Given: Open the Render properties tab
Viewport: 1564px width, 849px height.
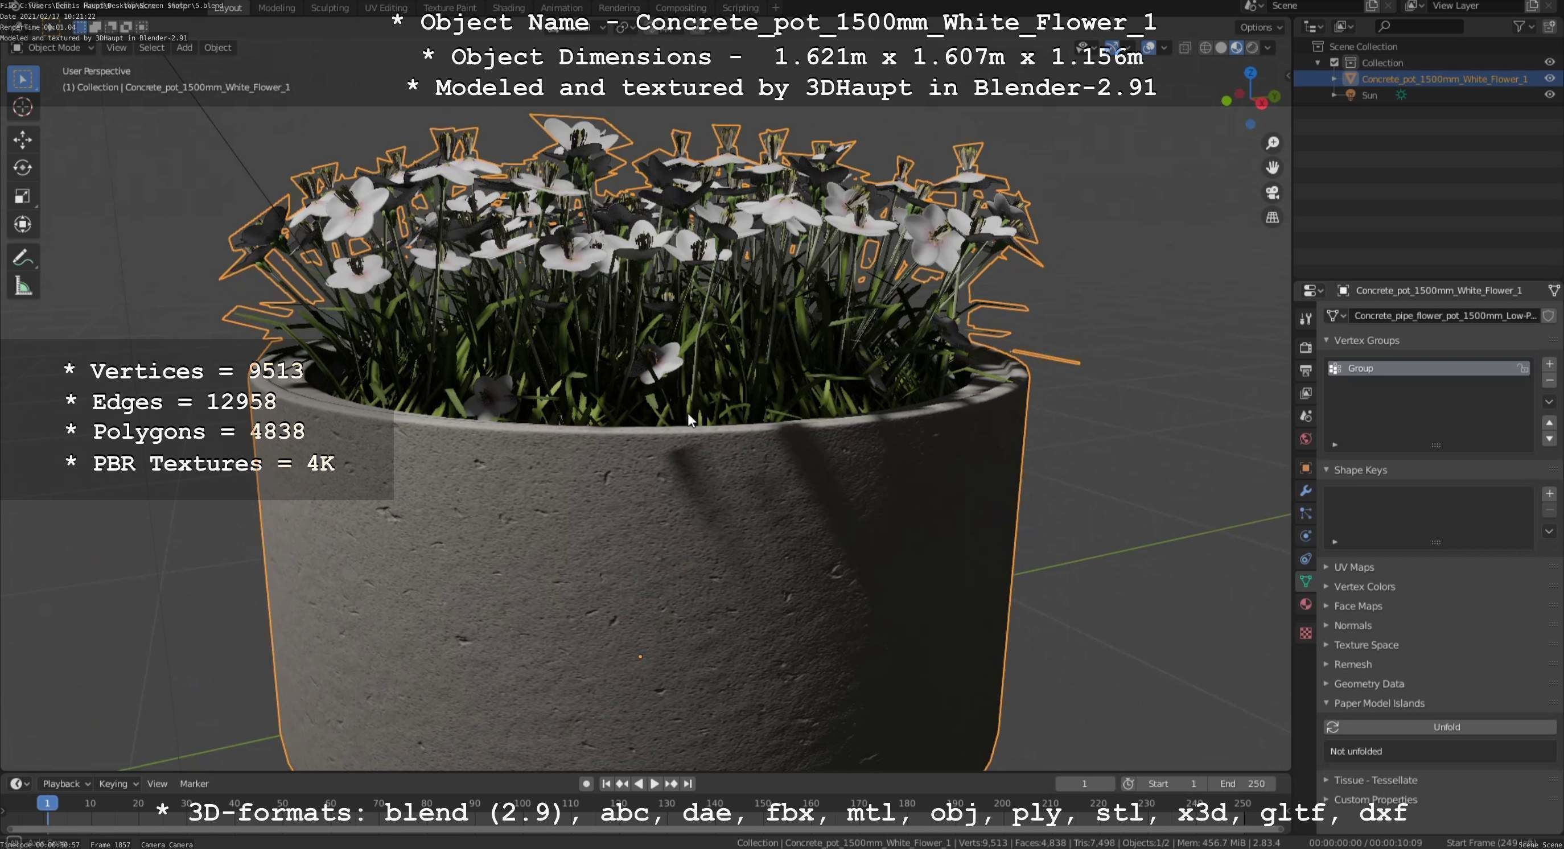Looking at the screenshot, I should 1306,348.
